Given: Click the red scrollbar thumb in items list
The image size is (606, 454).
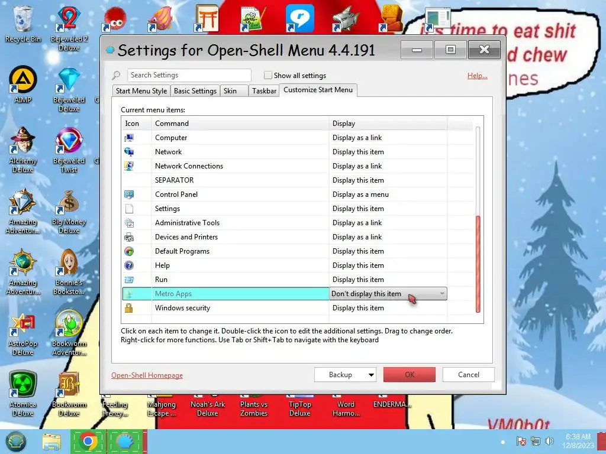Looking at the screenshot, I should (478, 264).
